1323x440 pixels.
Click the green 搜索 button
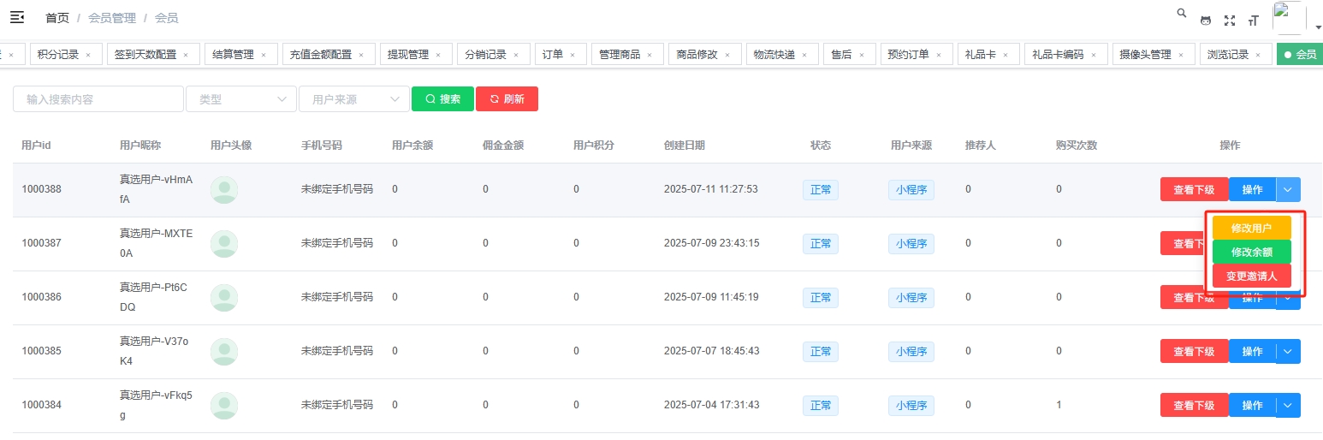[x=442, y=99]
